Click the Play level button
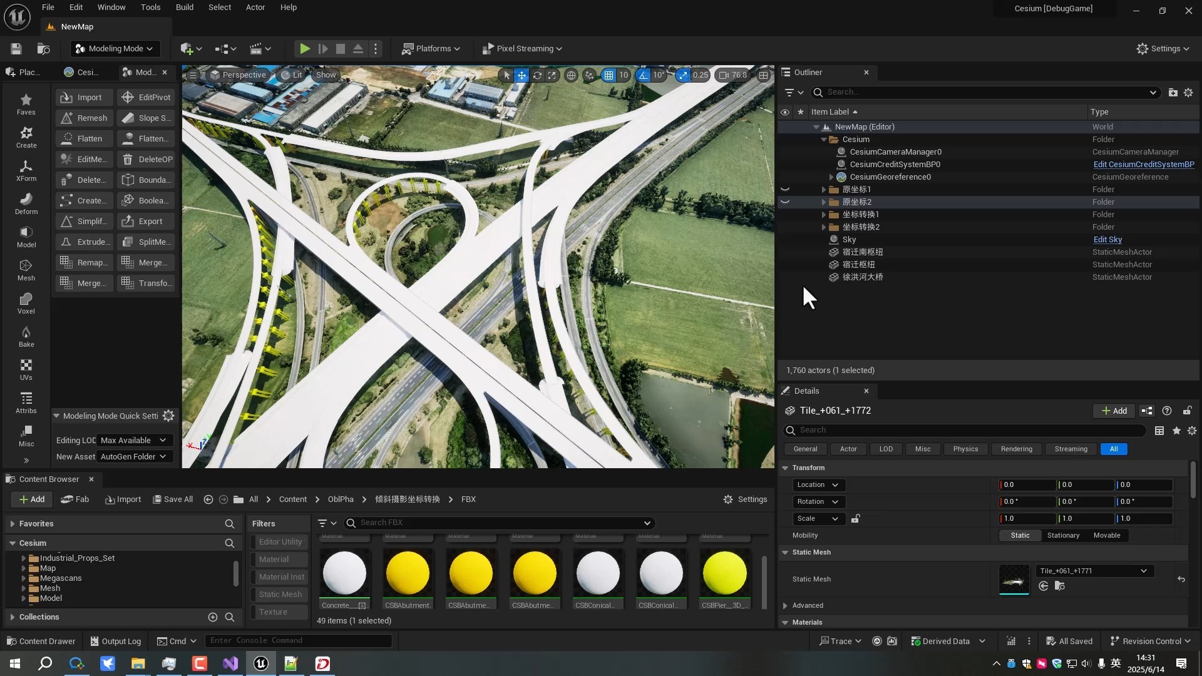 [x=304, y=49]
